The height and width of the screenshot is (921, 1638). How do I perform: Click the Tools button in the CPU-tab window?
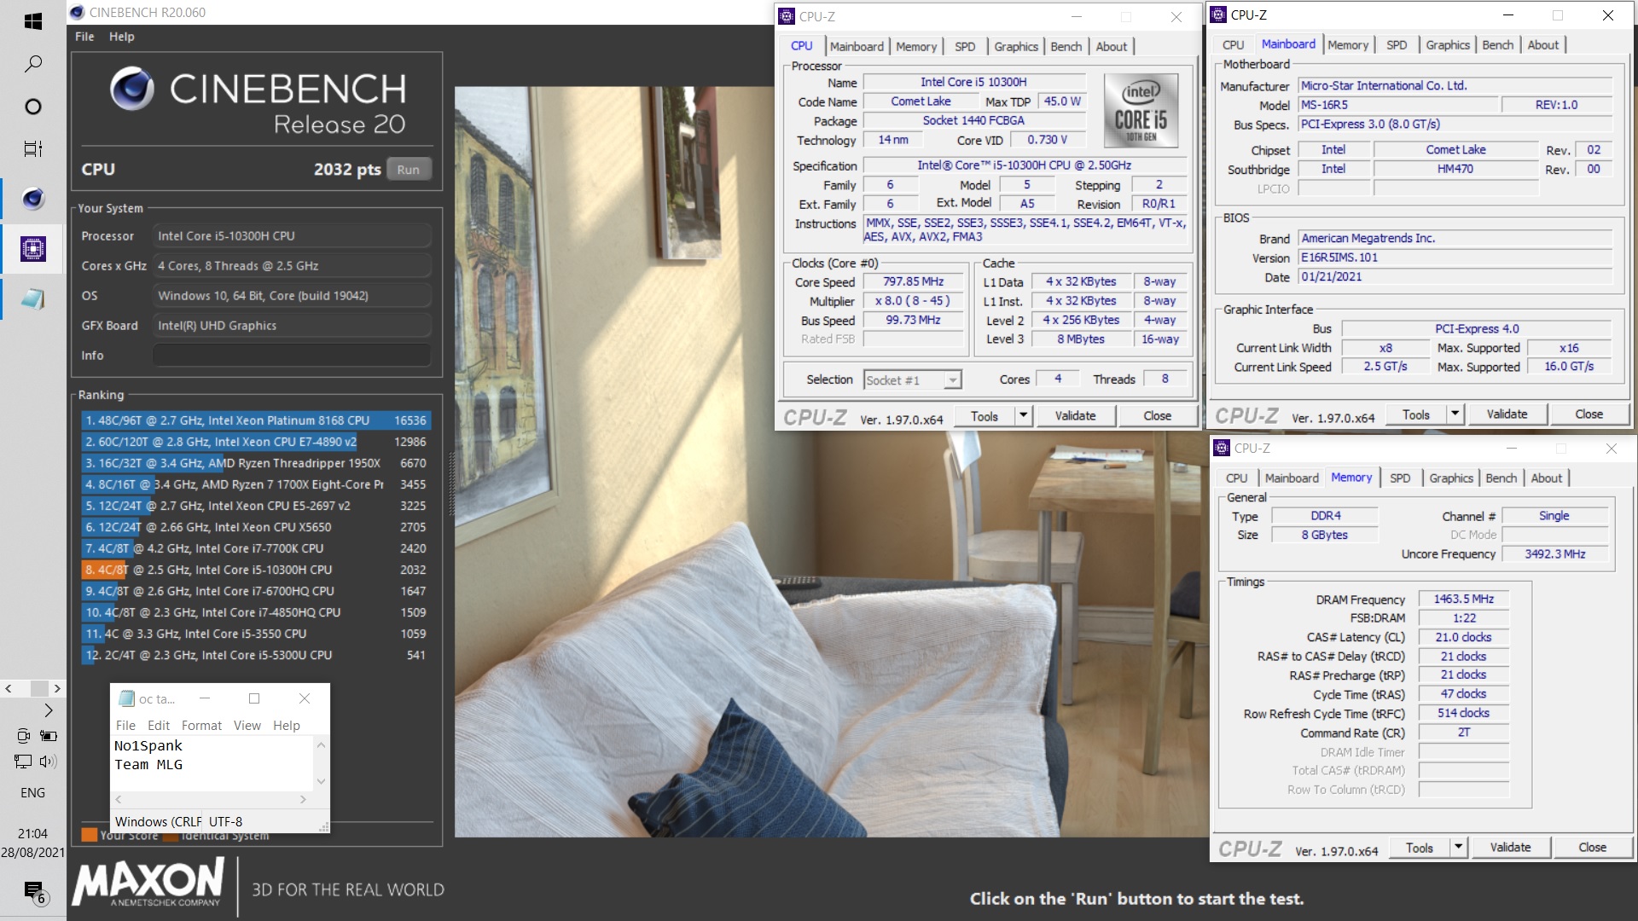[x=984, y=416]
